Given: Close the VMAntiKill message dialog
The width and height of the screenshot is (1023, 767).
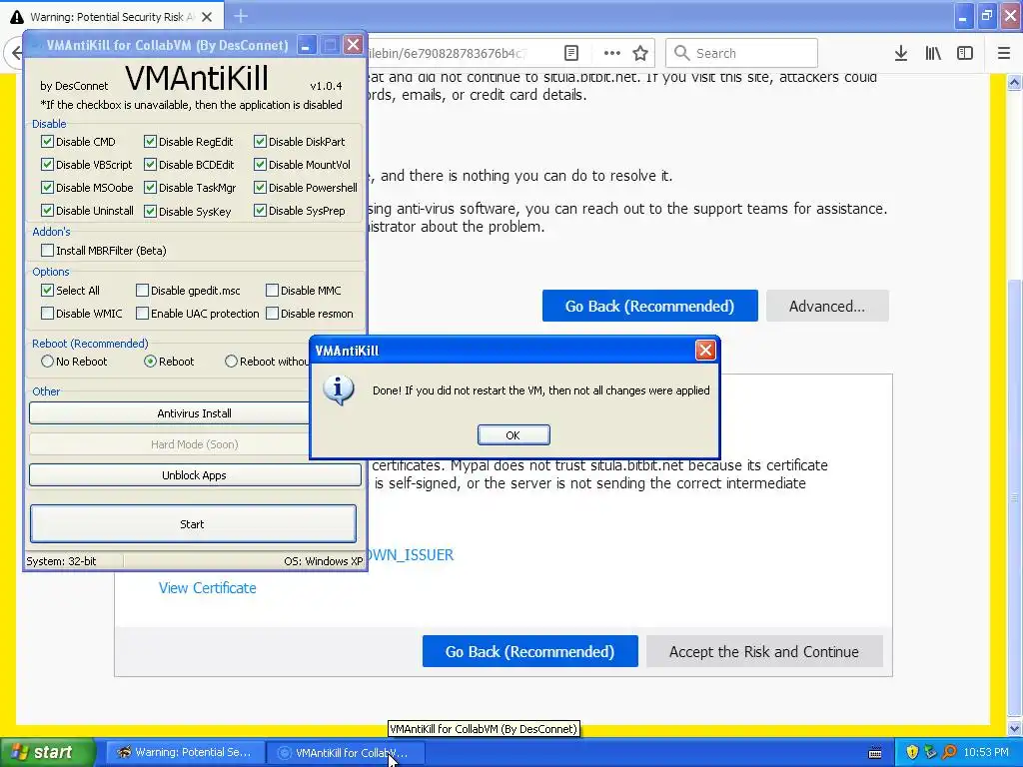Looking at the screenshot, I should click(705, 351).
